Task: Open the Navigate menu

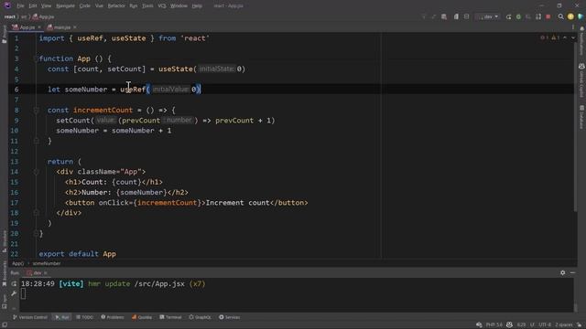Action: click(65, 6)
